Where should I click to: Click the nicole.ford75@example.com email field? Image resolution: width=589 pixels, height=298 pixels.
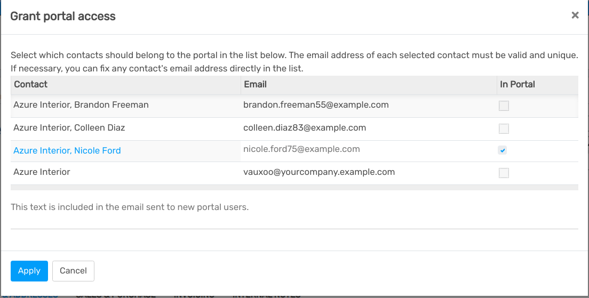369,151
